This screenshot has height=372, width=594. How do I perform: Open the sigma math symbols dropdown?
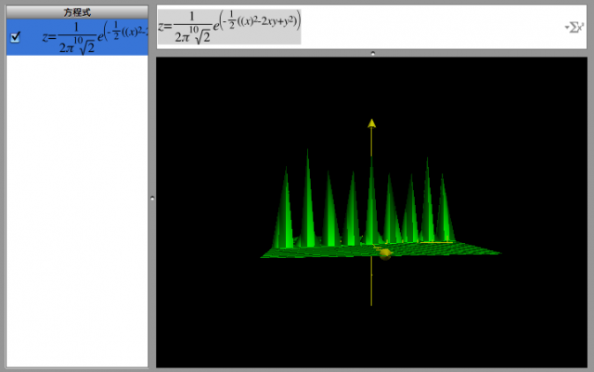coord(574,27)
